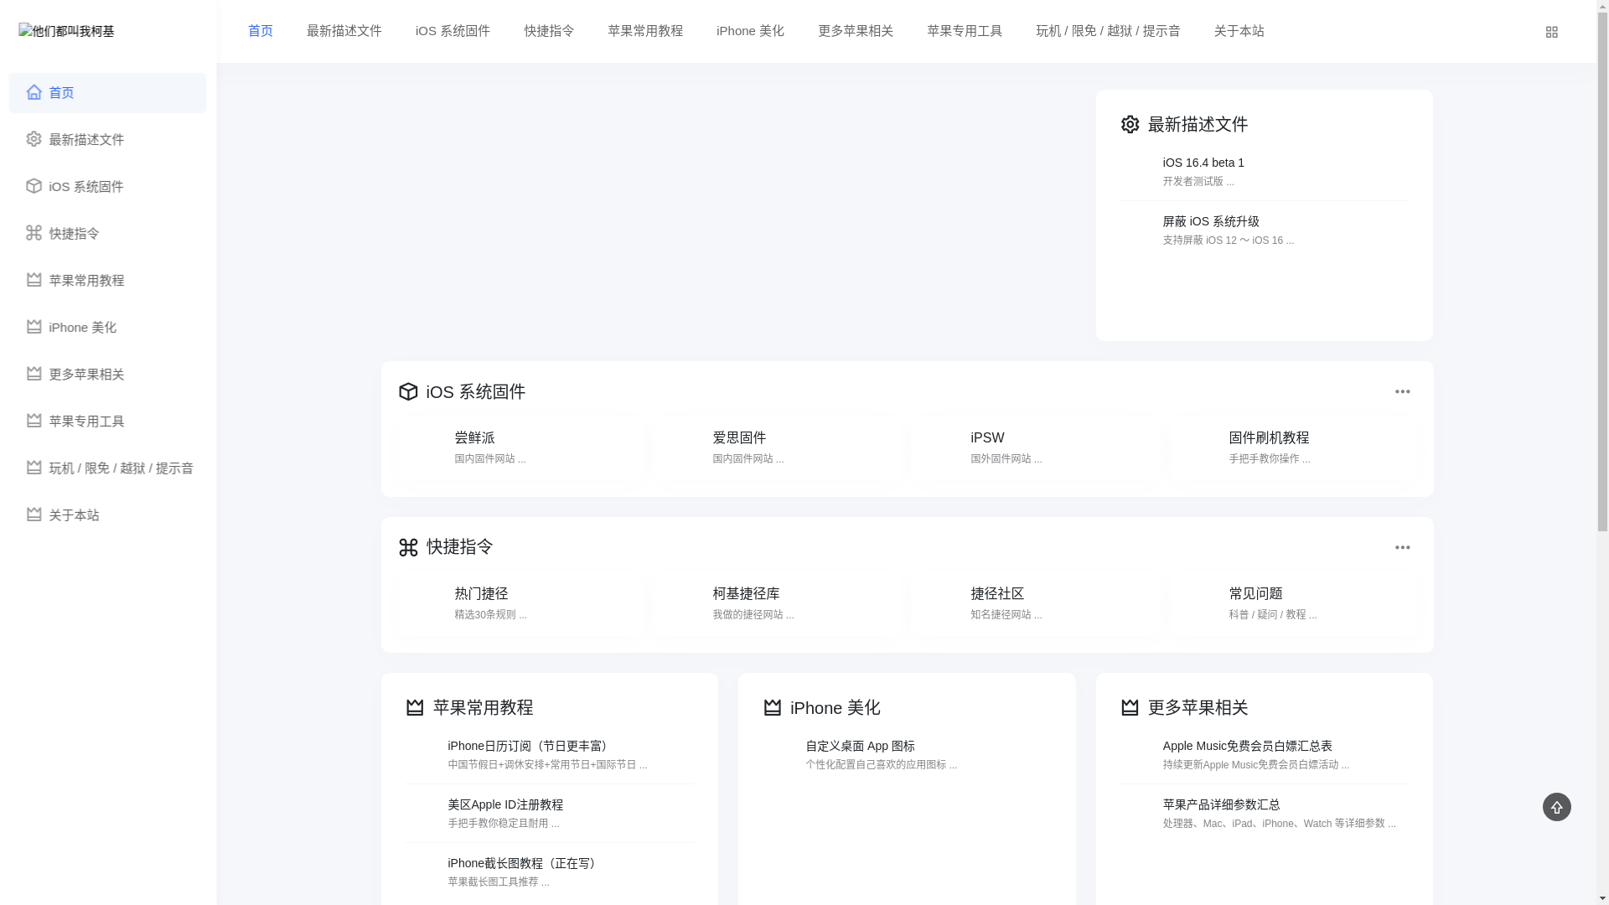Screen dimensions: 1609x905
Task: Select 最新描述文件 in the sidebar
Action: click(x=107, y=140)
